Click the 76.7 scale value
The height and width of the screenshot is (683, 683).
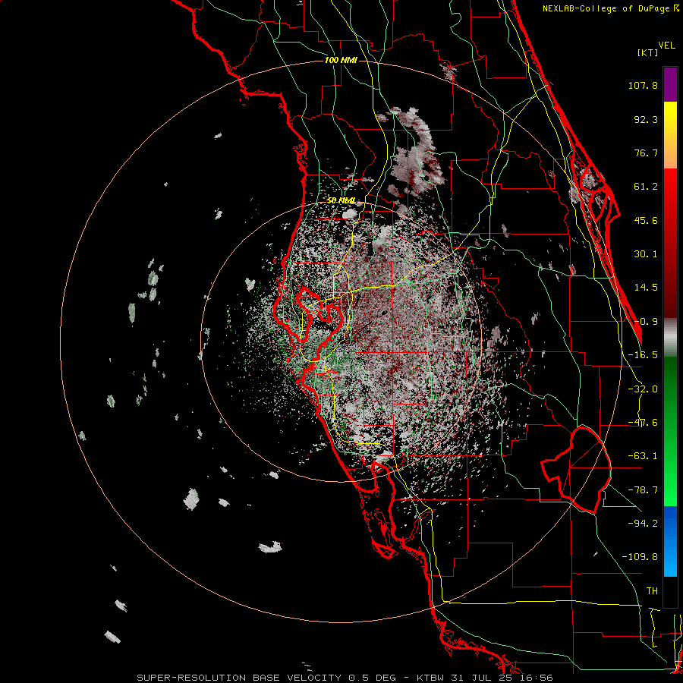pyautogui.click(x=646, y=153)
